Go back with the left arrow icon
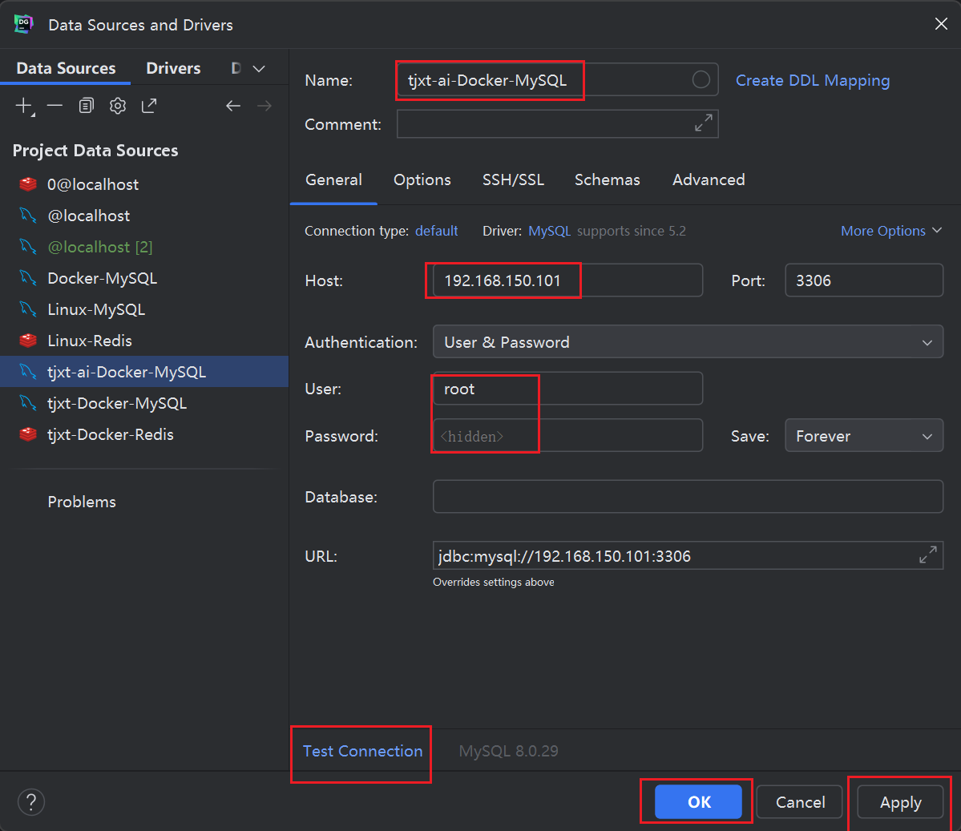The height and width of the screenshot is (831, 961). point(233,106)
